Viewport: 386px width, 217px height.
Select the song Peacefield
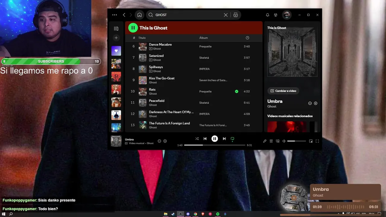click(x=157, y=101)
